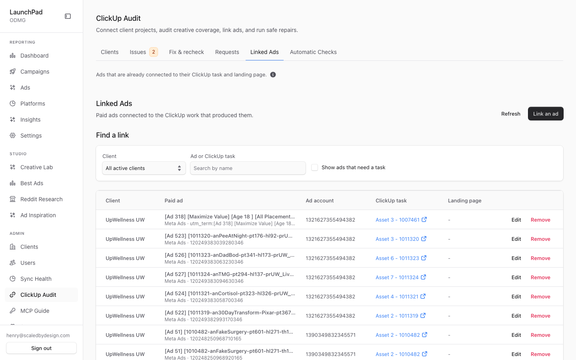
Task: Click the Dashboard bar chart icon
Action: (13, 56)
